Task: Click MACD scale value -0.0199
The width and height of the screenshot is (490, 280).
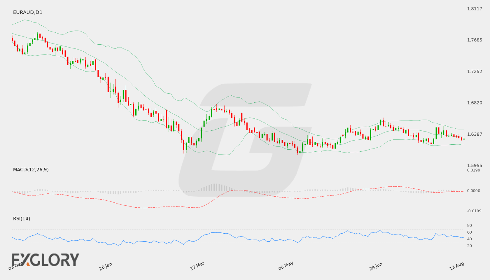Action: click(474, 211)
